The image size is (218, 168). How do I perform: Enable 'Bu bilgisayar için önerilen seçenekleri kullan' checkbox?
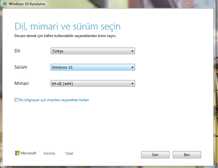(x=16, y=100)
